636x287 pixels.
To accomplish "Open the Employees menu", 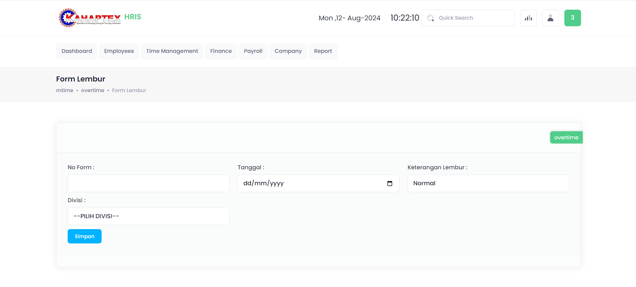I will click(119, 51).
